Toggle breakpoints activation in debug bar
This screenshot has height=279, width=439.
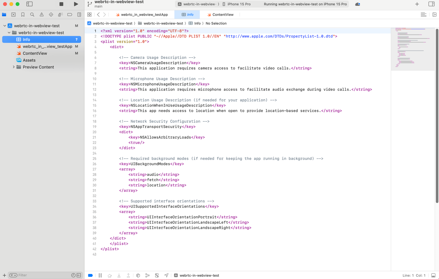tap(90, 275)
